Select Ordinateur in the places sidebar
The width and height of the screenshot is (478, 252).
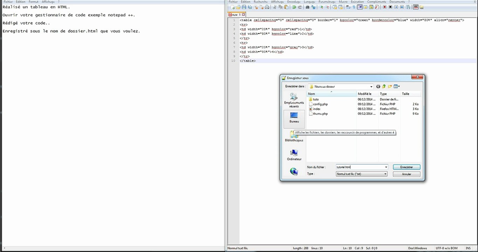pyautogui.click(x=294, y=155)
